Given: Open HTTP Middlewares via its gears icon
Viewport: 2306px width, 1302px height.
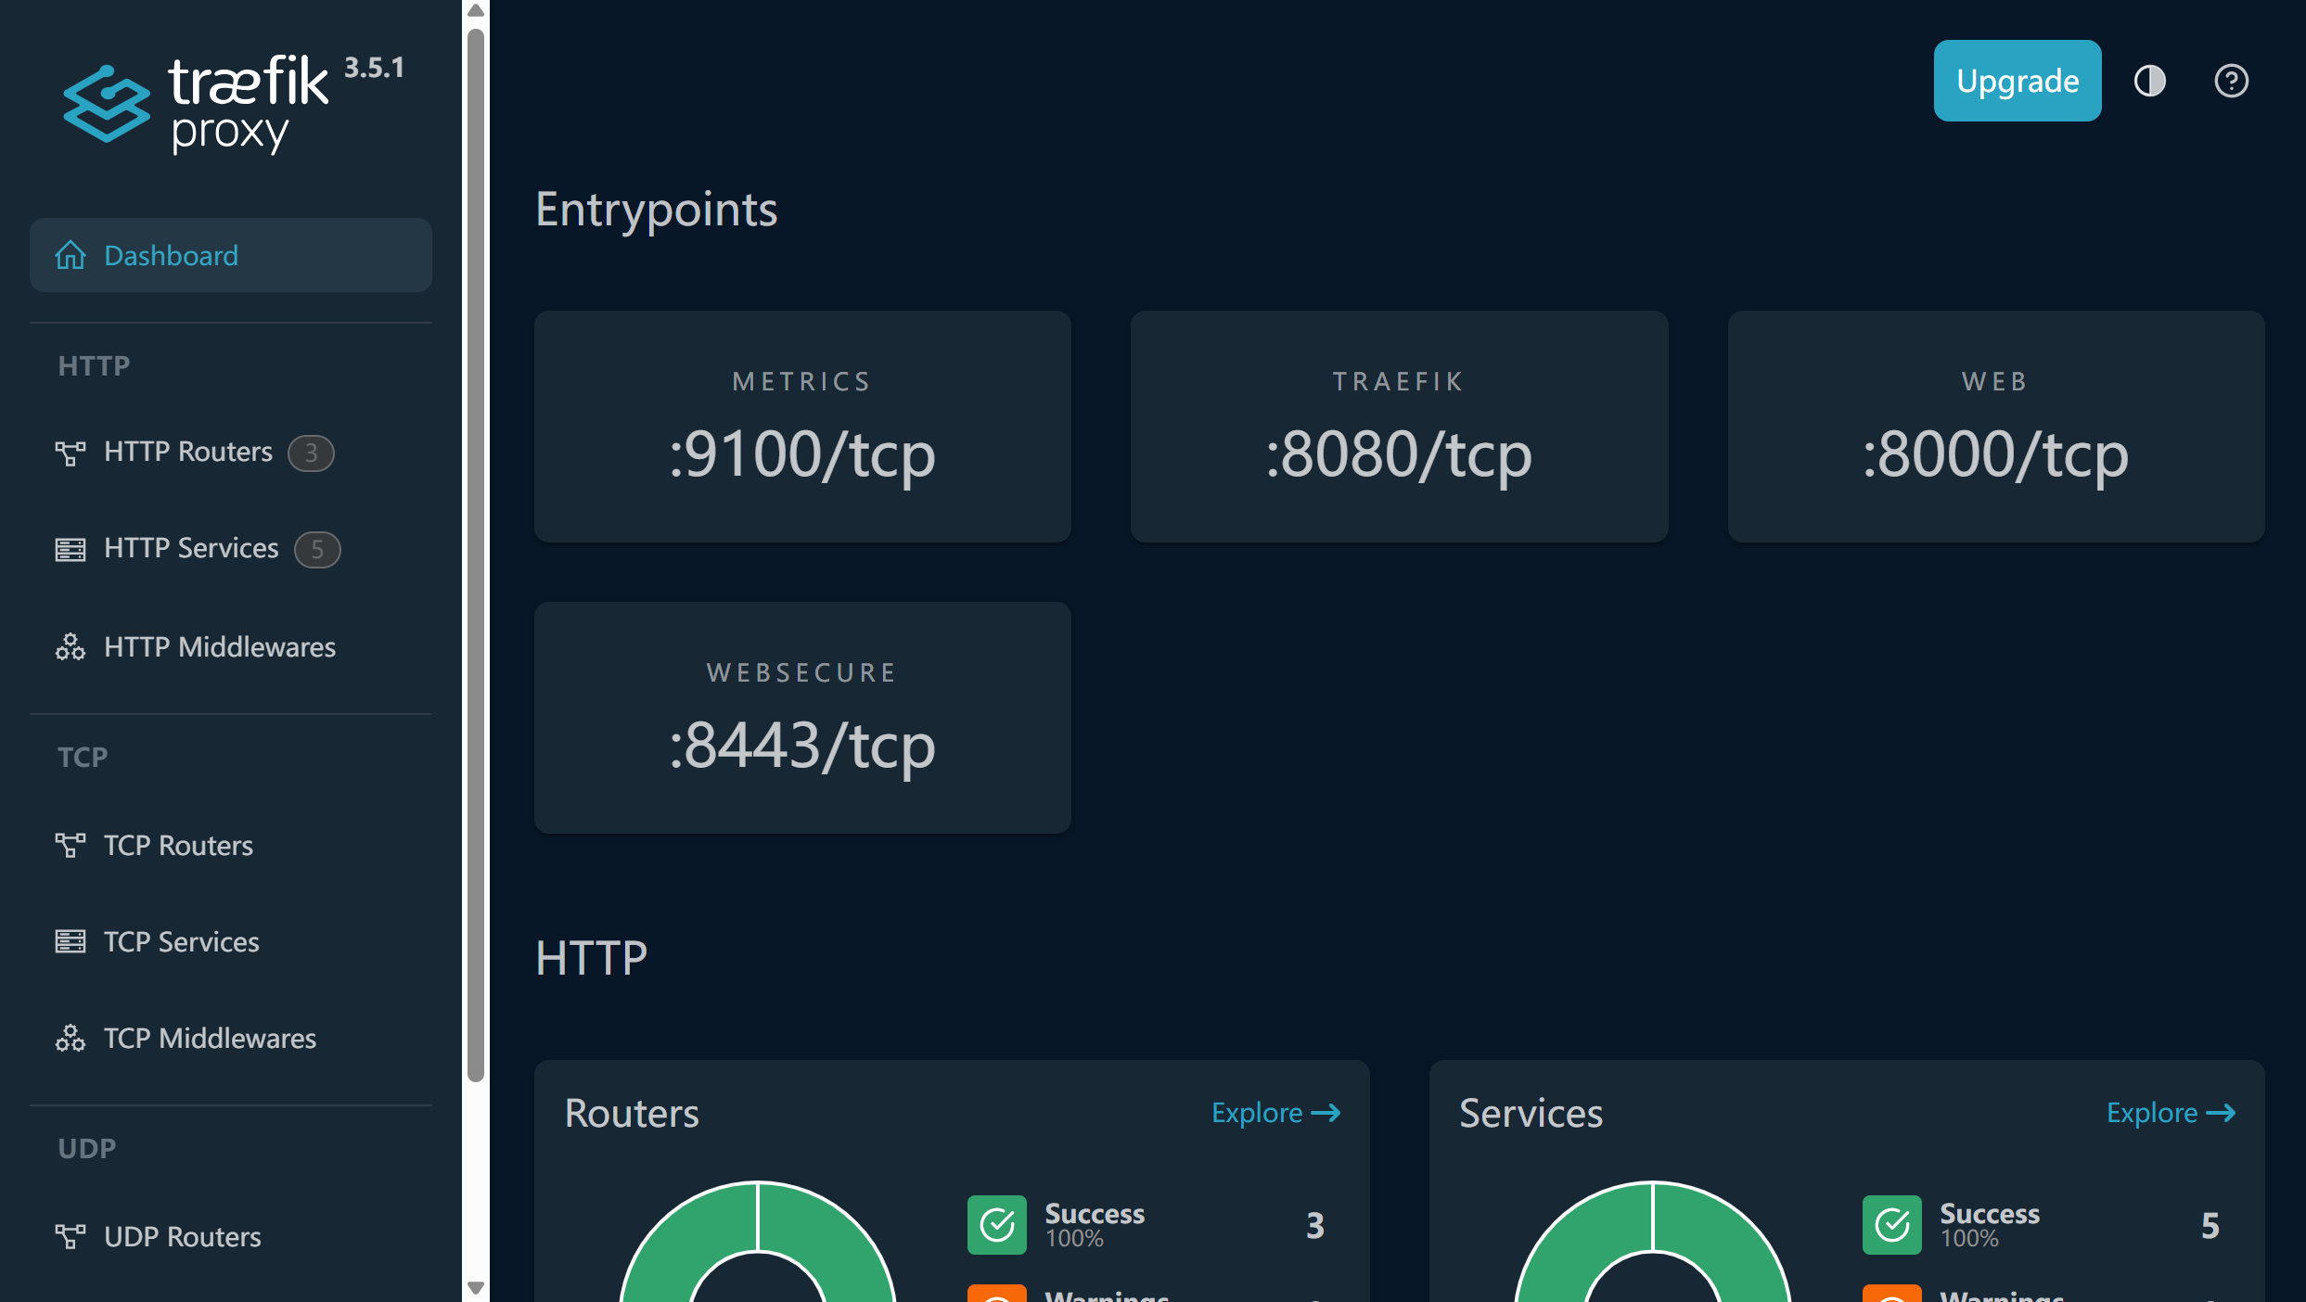Looking at the screenshot, I should 70,646.
